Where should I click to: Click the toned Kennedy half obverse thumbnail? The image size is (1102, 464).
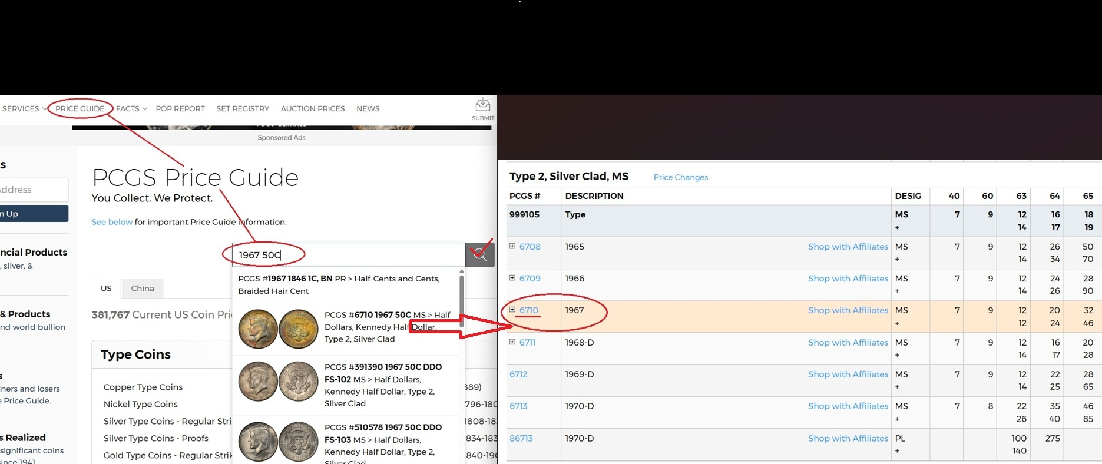(x=258, y=329)
